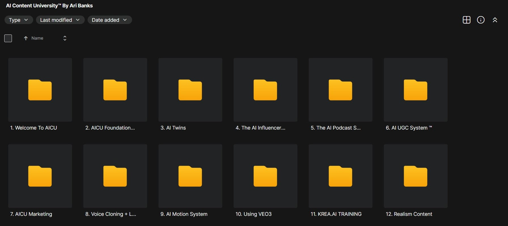Select the '8. Voice Cloning + L...' label
508x226 pixels.
(x=111, y=214)
